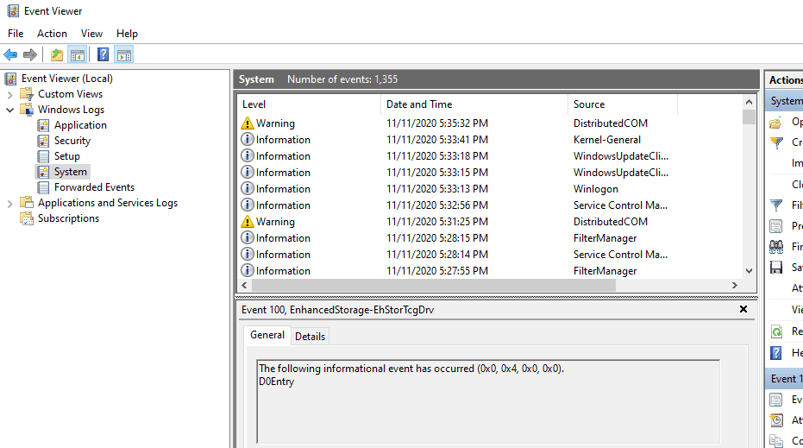The width and height of the screenshot is (803, 448).
Task: Click the Security log icon in tree
Action: tap(43, 141)
